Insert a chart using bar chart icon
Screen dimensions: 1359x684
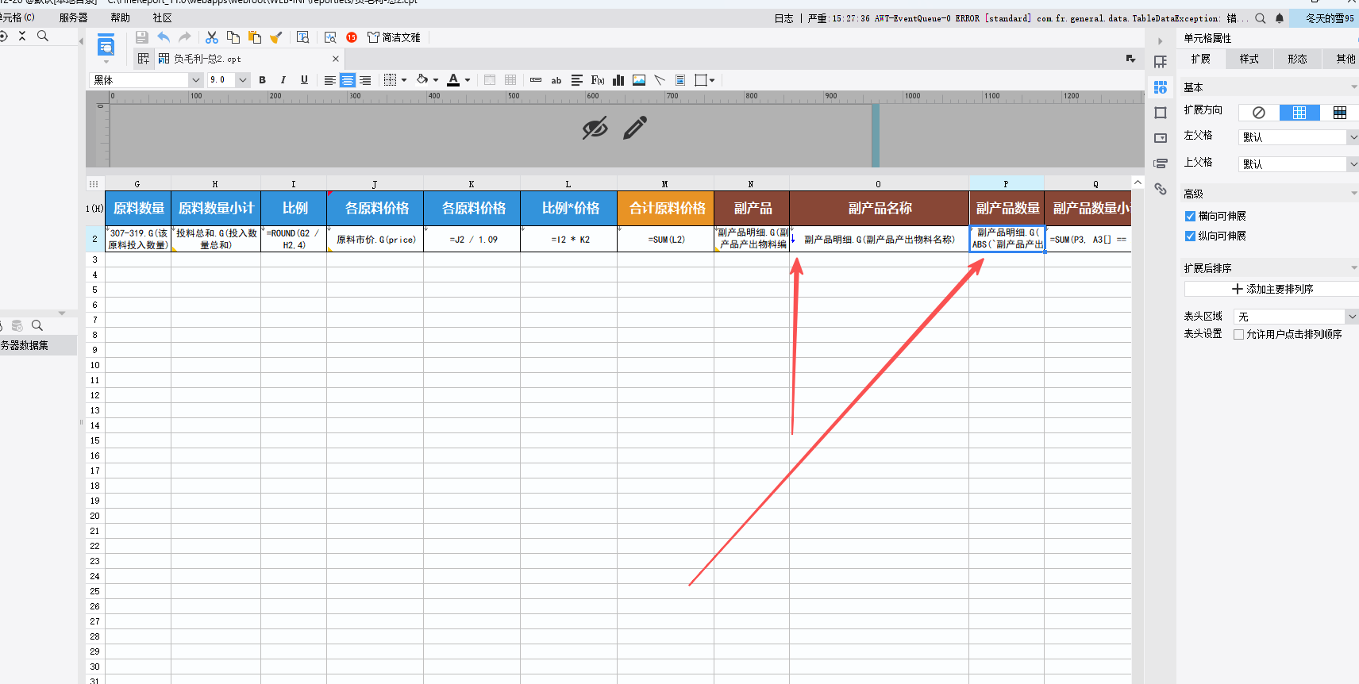pyautogui.click(x=618, y=80)
